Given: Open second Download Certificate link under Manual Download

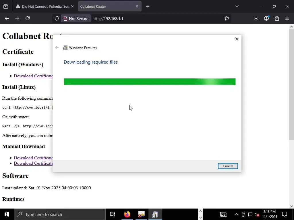Looking at the screenshot, I should coord(33,163).
